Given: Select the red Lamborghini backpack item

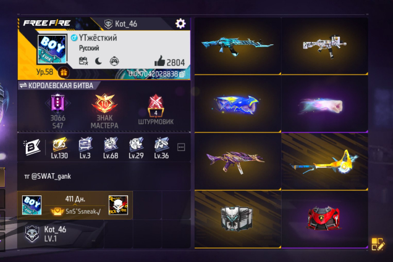Looking at the screenshot, I should (324, 218).
